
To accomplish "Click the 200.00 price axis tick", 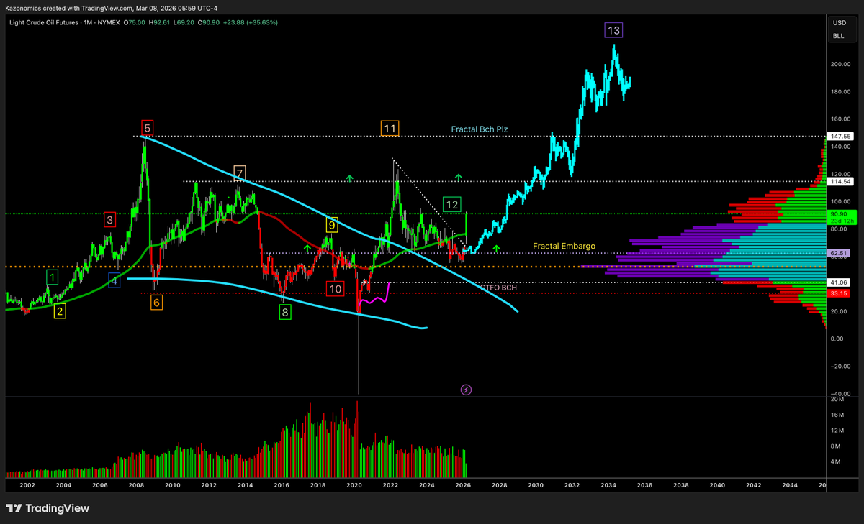I will point(842,64).
